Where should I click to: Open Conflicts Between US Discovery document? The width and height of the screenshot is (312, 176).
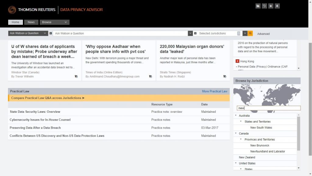[57, 136]
